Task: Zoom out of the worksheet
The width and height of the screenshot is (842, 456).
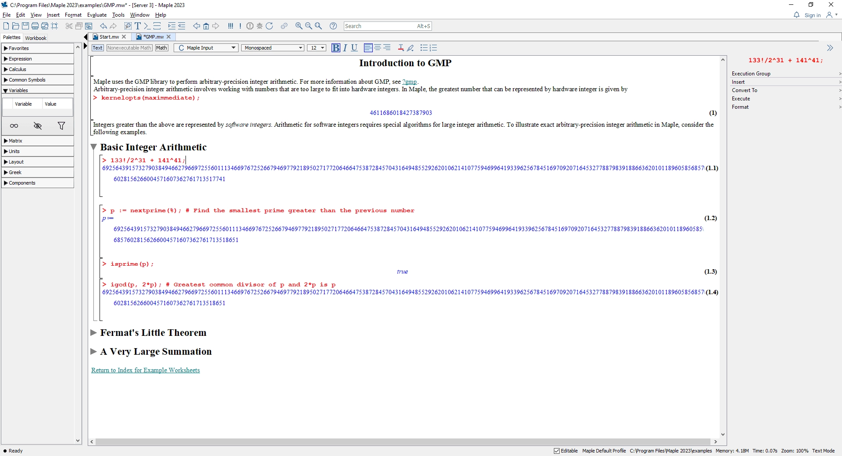Action: [x=309, y=26]
